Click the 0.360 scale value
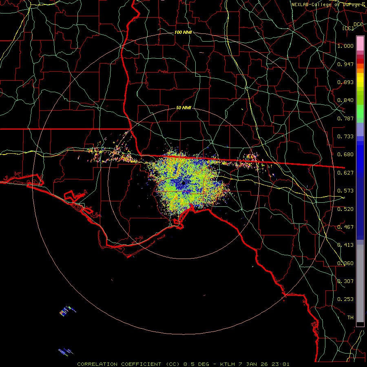 345,263
